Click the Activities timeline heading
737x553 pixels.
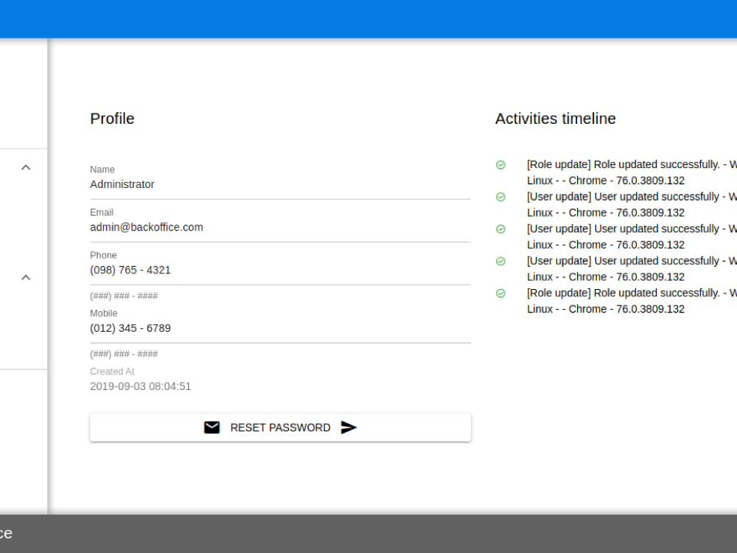pos(555,119)
